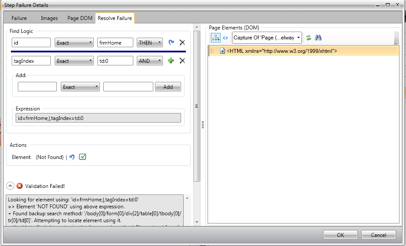This screenshot has height=246, width=406.
Task: Switch to the Page DOM tab
Action: [80, 18]
